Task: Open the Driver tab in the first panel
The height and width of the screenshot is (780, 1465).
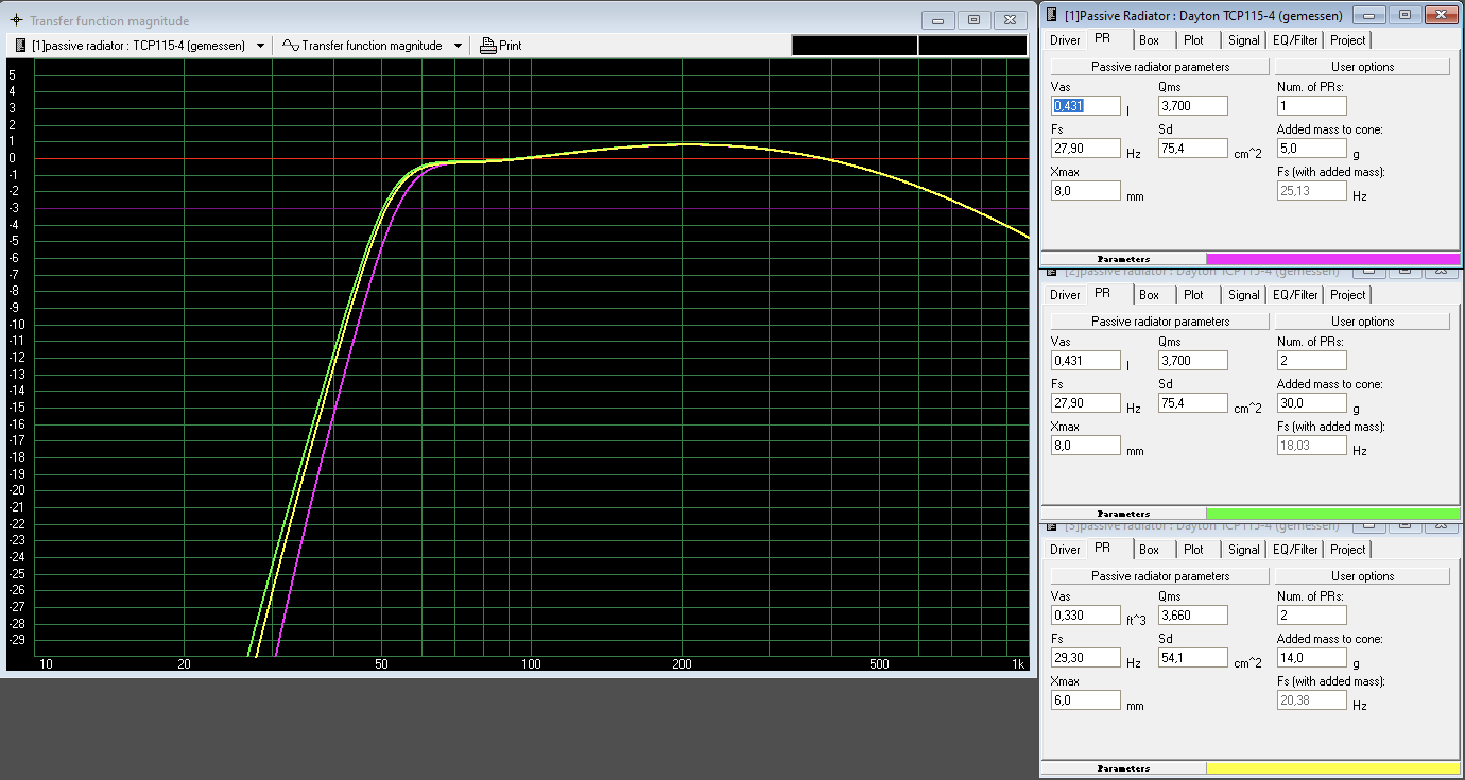Action: [1064, 40]
